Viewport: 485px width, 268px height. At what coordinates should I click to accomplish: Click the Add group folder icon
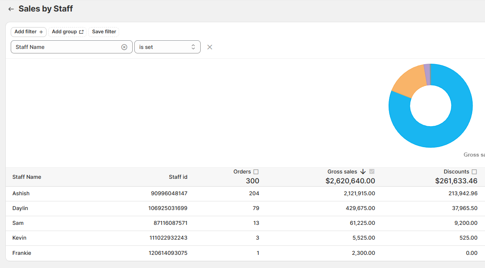81,32
